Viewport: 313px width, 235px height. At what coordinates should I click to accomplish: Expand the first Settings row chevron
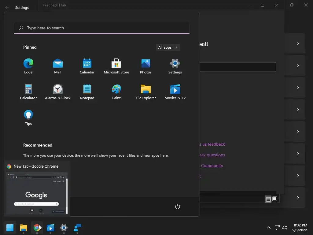pos(298,43)
